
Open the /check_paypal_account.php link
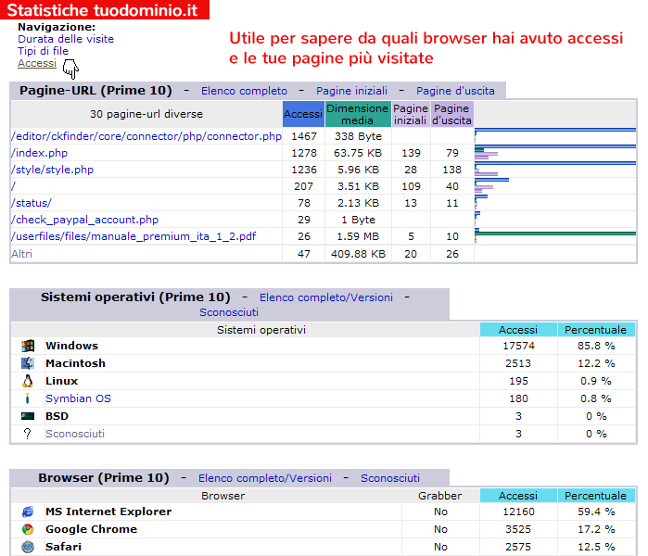[x=84, y=220]
